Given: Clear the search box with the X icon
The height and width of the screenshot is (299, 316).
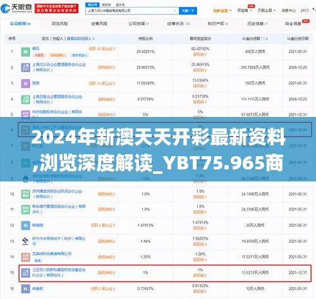Looking at the screenshot, I should (x=175, y=11).
